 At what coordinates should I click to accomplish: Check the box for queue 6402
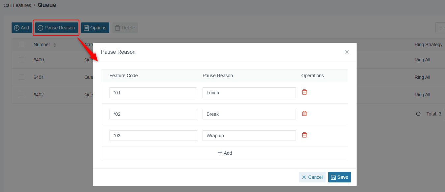[x=21, y=95]
